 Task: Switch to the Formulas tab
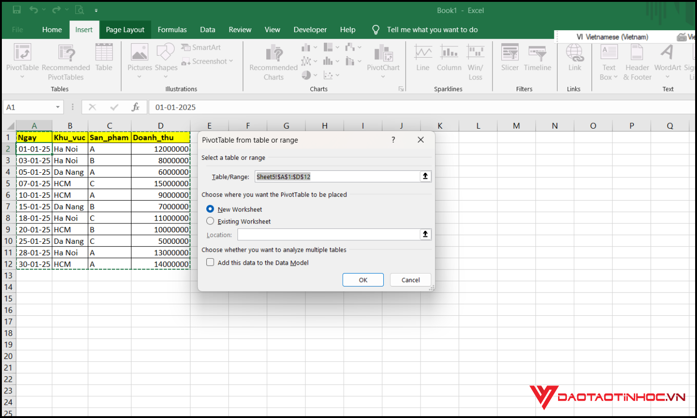172,29
